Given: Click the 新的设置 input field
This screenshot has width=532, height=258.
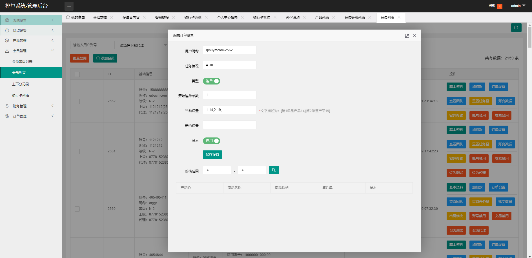Looking at the screenshot, I should click(x=229, y=125).
